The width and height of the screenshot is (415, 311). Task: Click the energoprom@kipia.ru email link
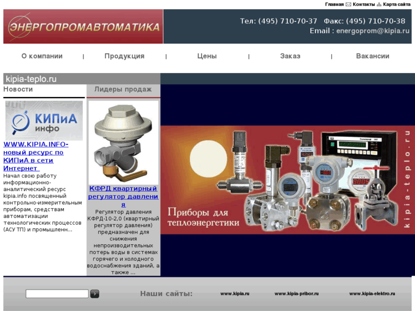coord(373,31)
